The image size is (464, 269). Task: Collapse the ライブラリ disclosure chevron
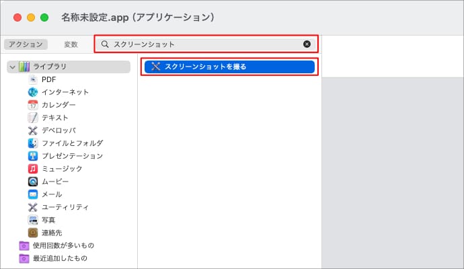12,67
